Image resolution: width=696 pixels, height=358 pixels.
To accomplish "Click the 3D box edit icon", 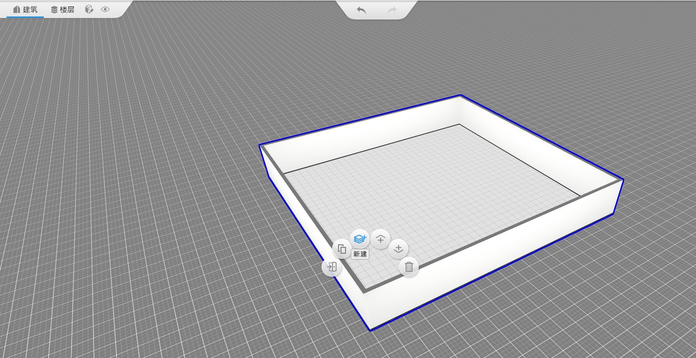I will pyautogui.click(x=89, y=9).
